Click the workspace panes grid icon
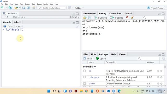The height and width of the screenshot is (94, 167). 70,8
